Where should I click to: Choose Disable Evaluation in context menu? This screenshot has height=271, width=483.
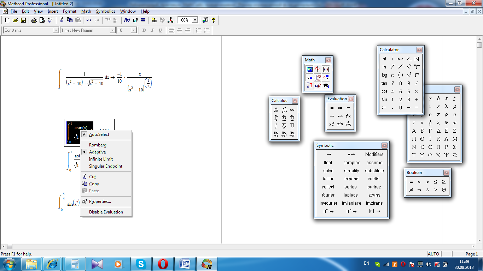(x=106, y=212)
